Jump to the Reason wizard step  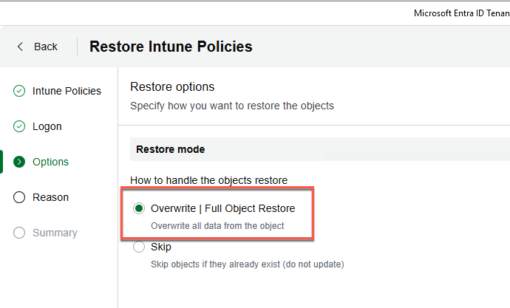point(50,197)
